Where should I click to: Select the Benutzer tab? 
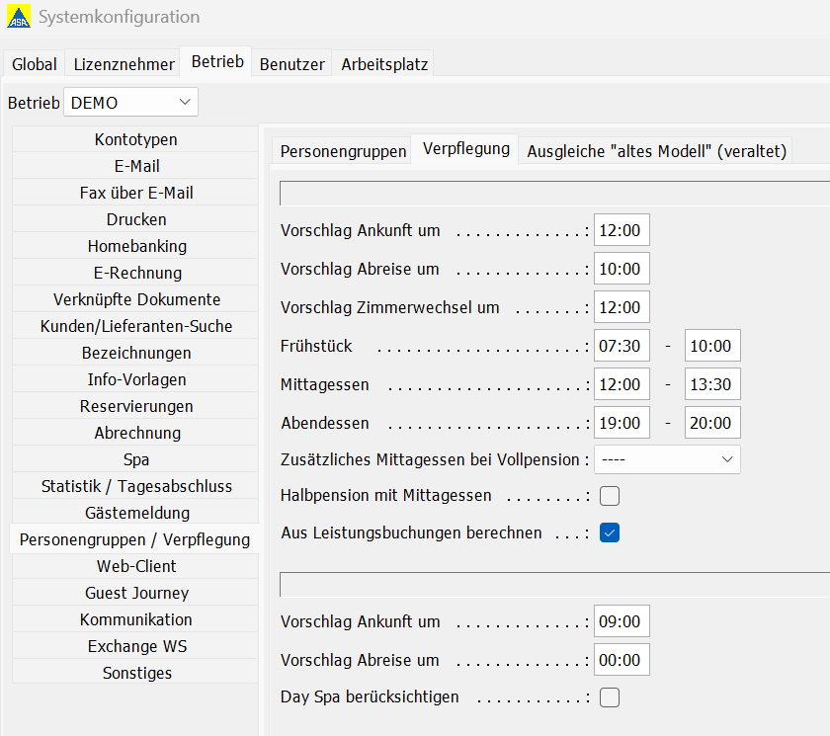point(291,64)
